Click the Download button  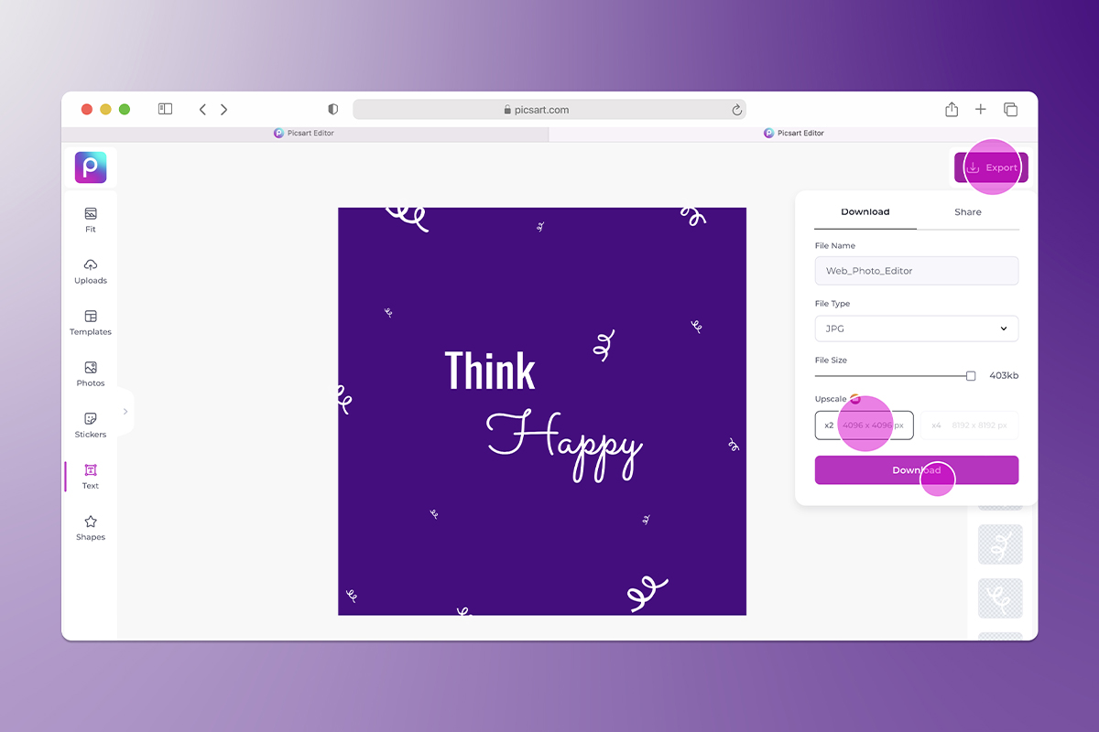(916, 469)
